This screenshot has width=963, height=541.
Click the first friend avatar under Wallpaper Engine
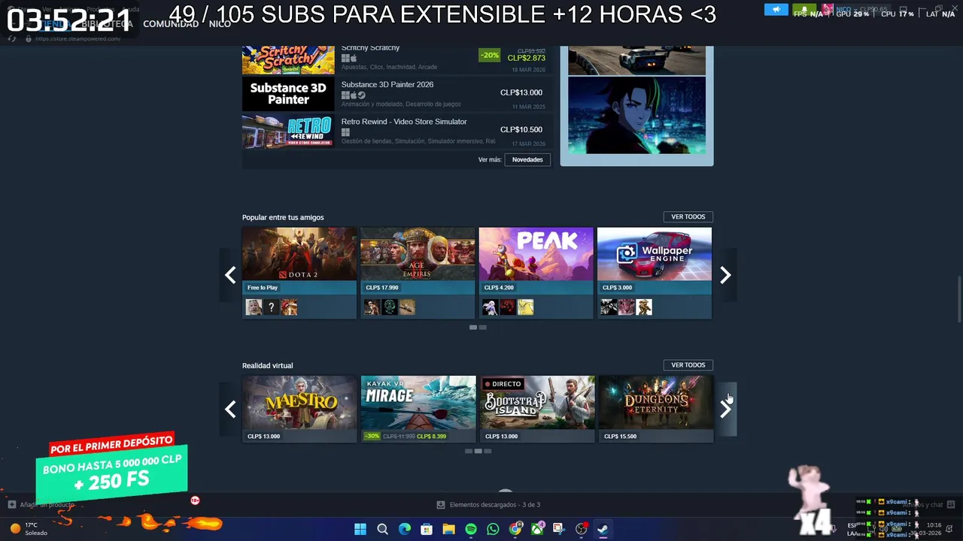click(609, 307)
